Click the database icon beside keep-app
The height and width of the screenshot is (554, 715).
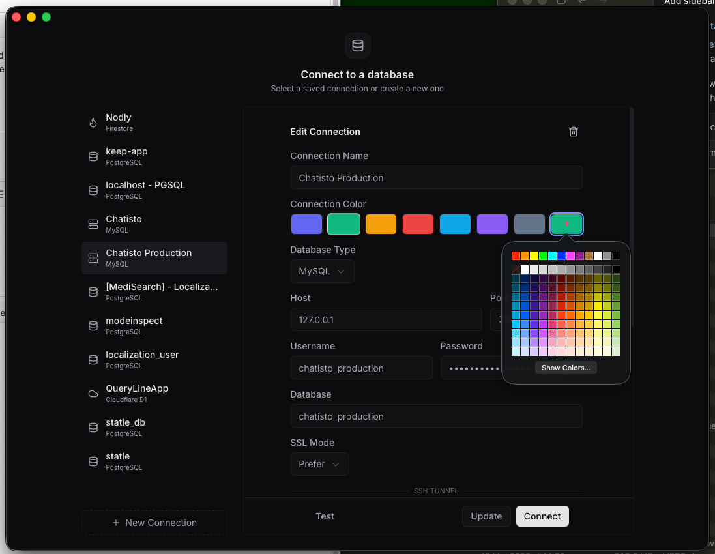93,156
